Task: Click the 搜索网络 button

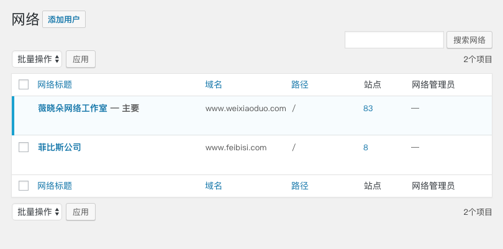Action: click(469, 40)
